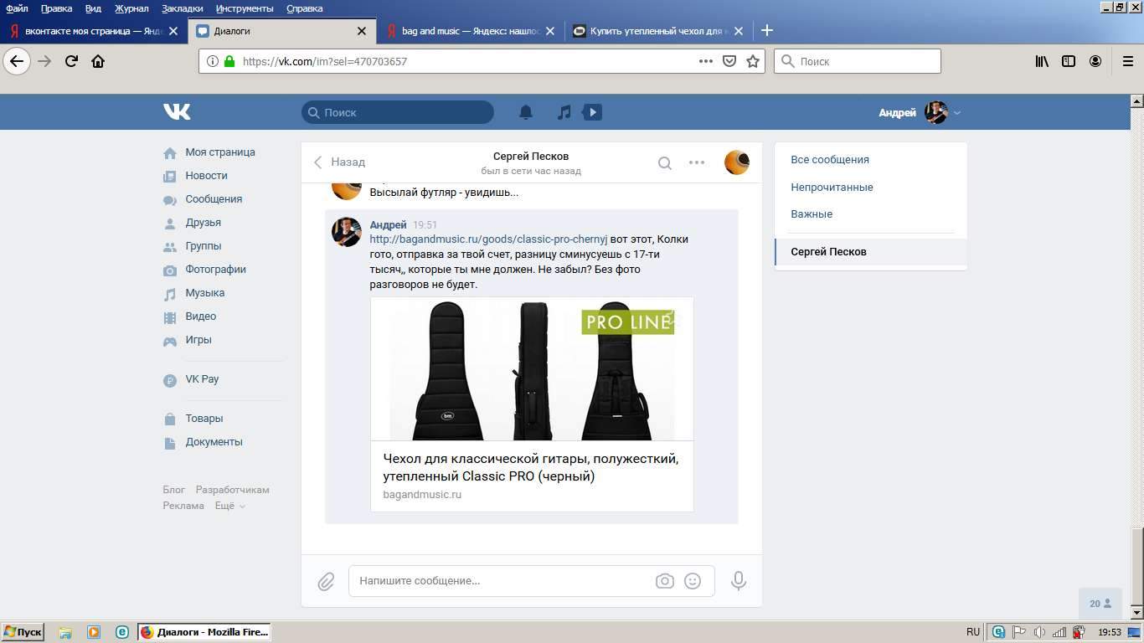Image resolution: width=1144 pixels, height=643 pixels.
Task: Expand the Андрей profile dropdown arrow
Action: [957, 113]
